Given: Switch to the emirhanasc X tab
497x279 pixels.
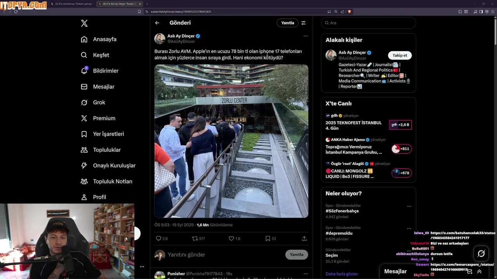Looking at the screenshot, I should point(72,4).
